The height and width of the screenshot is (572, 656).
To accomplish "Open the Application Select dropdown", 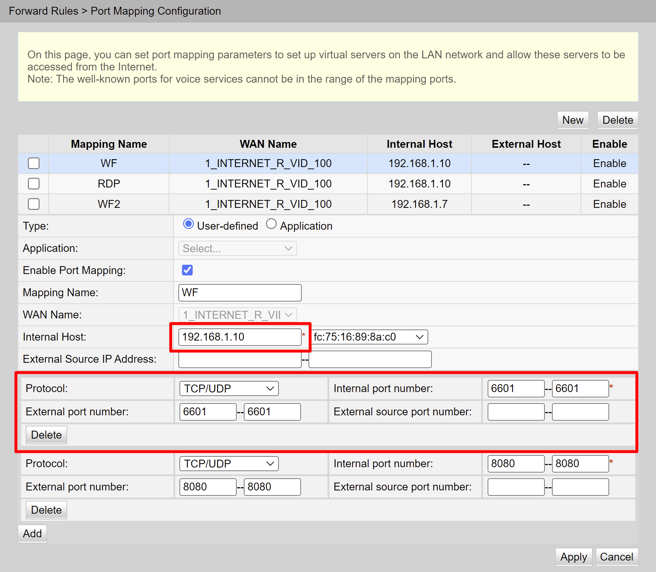I will (x=237, y=248).
